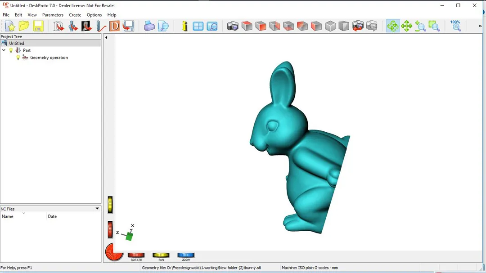This screenshot has height=273, width=486.
Task: Click the zoom window selection icon
Action: [x=434, y=26]
